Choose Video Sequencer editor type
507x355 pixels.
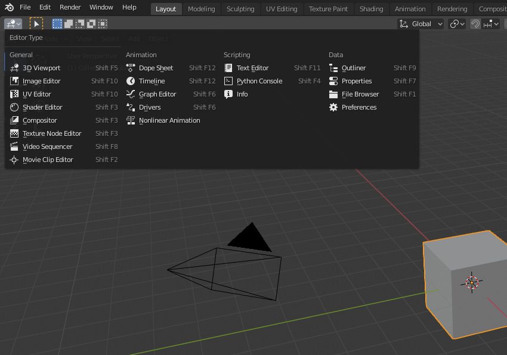pyautogui.click(x=64, y=147)
